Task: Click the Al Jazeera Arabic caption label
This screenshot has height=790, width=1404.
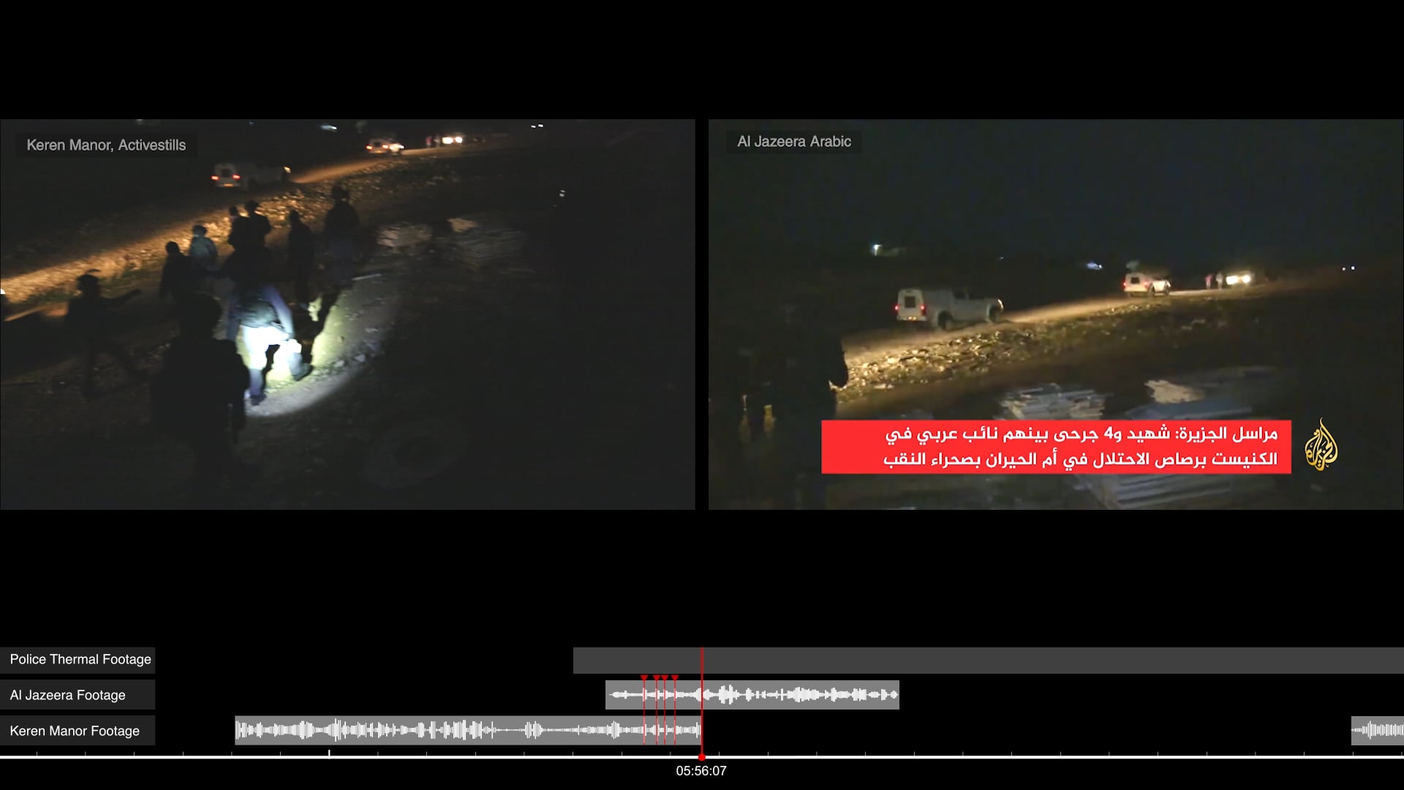Action: pyautogui.click(x=794, y=142)
